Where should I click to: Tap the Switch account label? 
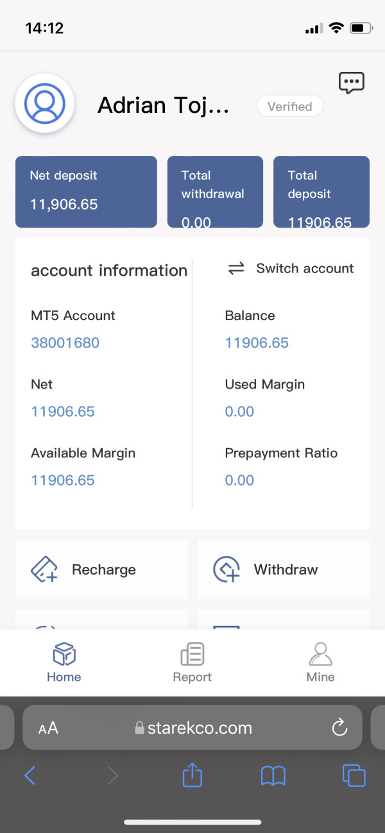click(305, 269)
